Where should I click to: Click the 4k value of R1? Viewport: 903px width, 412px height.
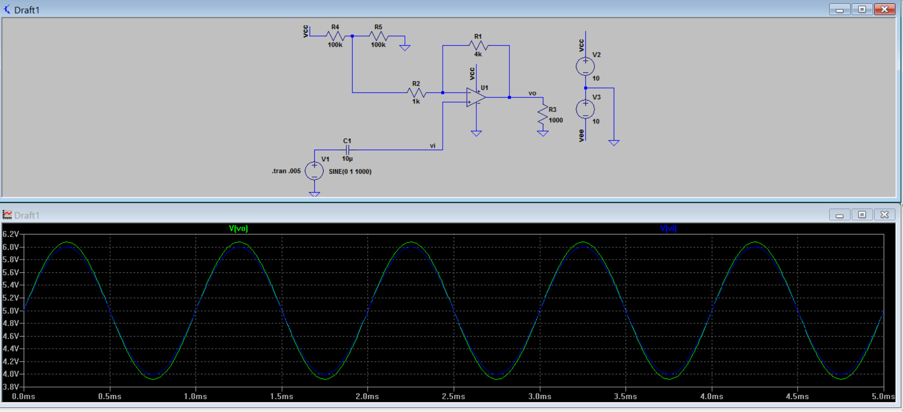pos(478,54)
